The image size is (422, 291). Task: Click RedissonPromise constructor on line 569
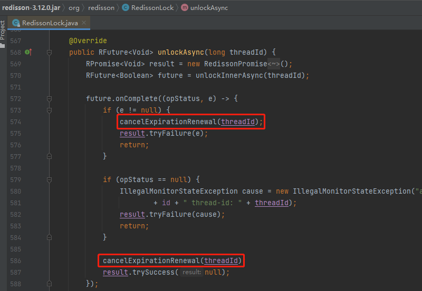235,64
